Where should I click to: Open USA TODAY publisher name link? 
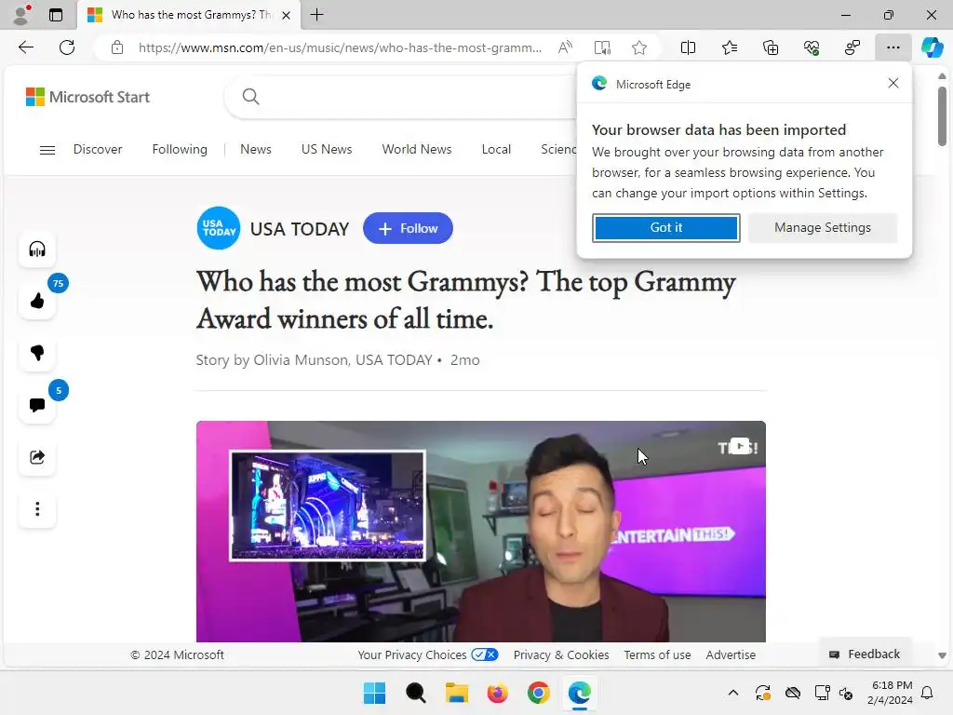tap(300, 229)
